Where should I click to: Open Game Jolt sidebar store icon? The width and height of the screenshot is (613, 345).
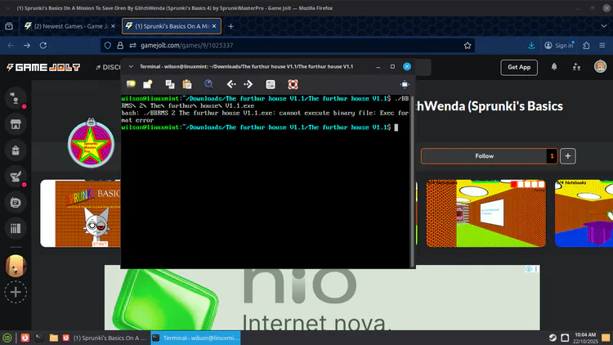(x=16, y=124)
